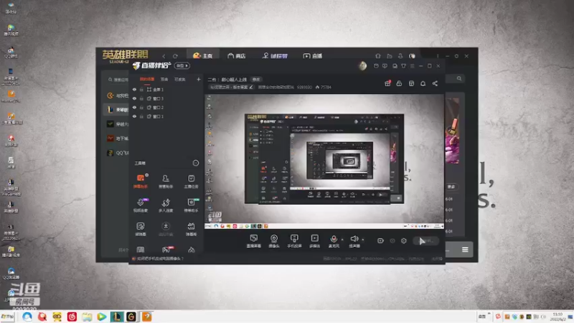Open the 主播公告 tool
574x323 pixels.
click(191, 181)
